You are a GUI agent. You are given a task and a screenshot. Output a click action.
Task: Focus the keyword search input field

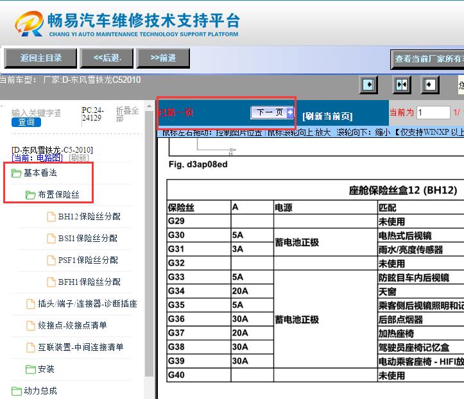click(x=37, y=113)
